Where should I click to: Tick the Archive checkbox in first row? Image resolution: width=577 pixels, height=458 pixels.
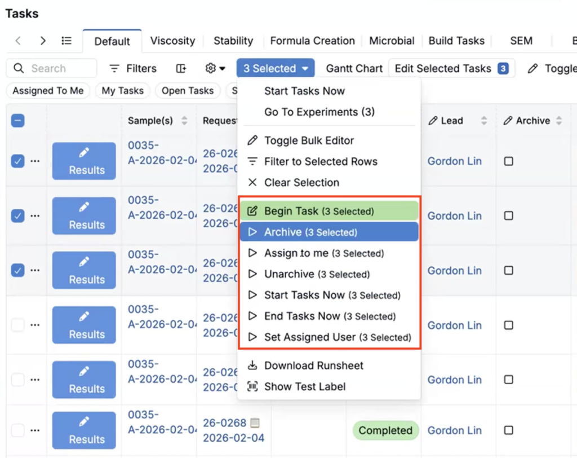point(509,161)
